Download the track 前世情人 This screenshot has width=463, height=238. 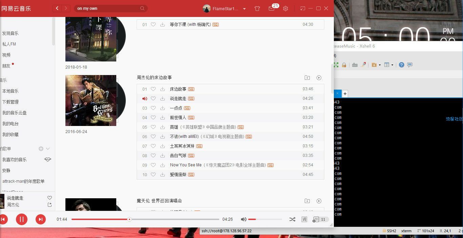pyautogui.click(x=163, y=117)
